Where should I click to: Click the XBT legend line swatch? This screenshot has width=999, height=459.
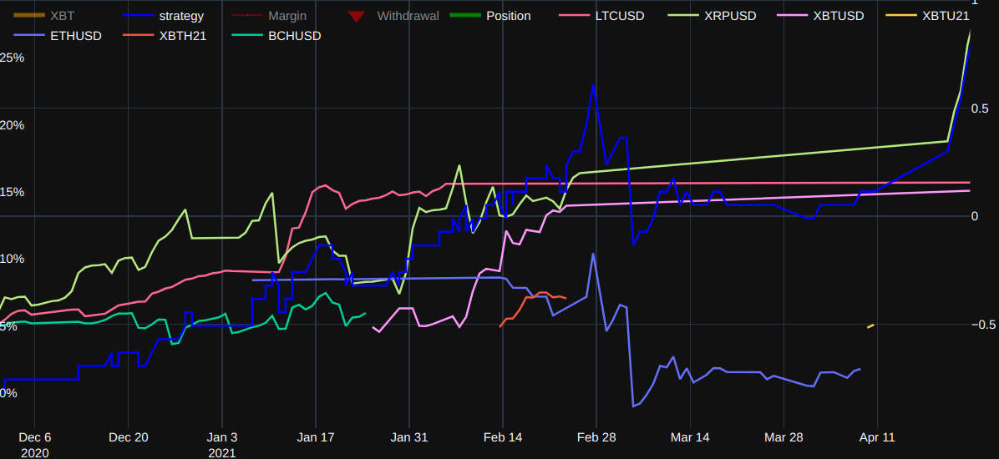(30, 16)
